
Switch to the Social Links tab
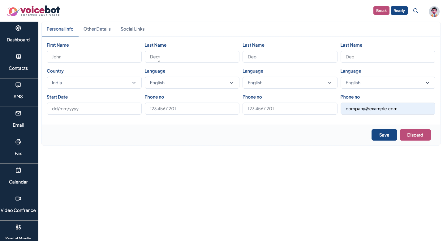coord(132,29)
